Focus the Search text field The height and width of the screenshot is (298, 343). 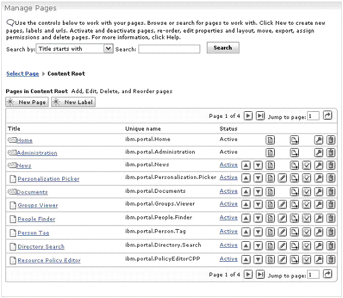click(169, 49)
